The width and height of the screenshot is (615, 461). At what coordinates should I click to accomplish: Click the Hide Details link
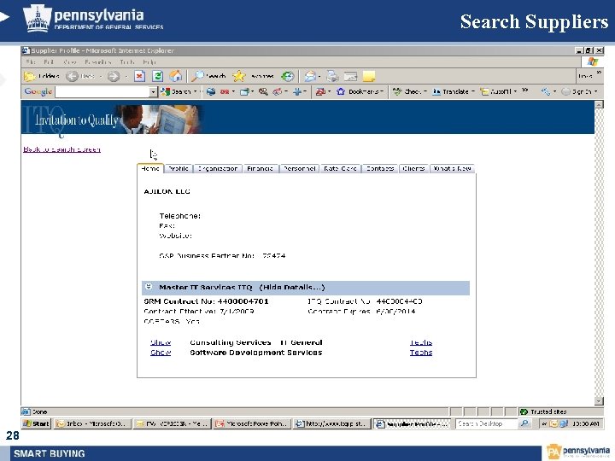pyautogui.click(x=292, y=288)
